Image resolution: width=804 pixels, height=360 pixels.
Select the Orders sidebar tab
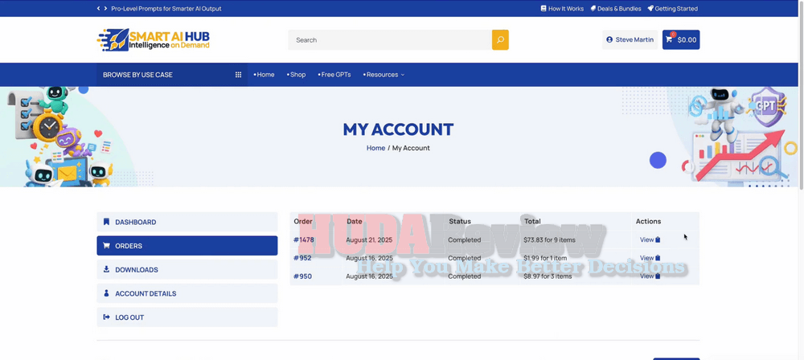tap(187, 246)
